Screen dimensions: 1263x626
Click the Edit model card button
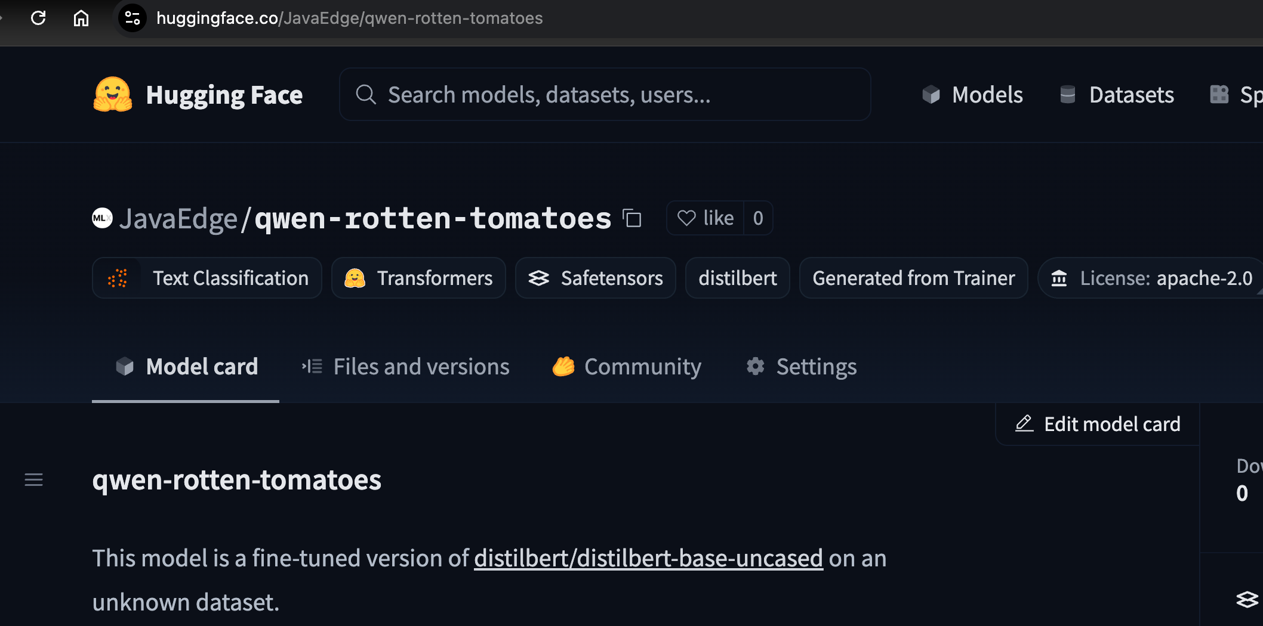[x=1098, y=424]
